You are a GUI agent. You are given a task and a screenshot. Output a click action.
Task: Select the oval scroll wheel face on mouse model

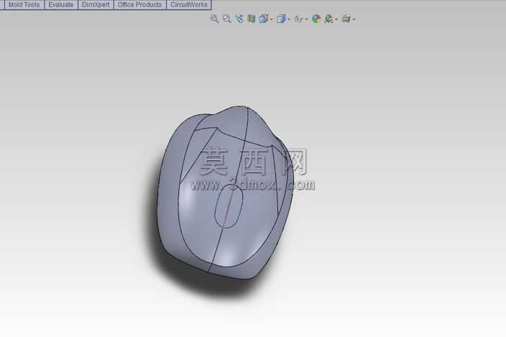(229, 207)
